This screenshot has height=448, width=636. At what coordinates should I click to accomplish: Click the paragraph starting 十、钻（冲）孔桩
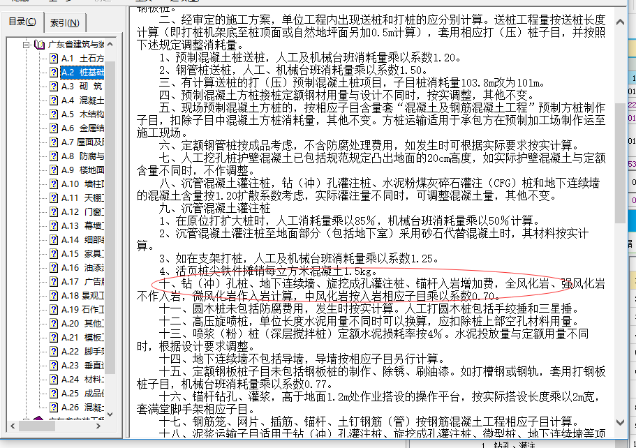coord(370,290)
